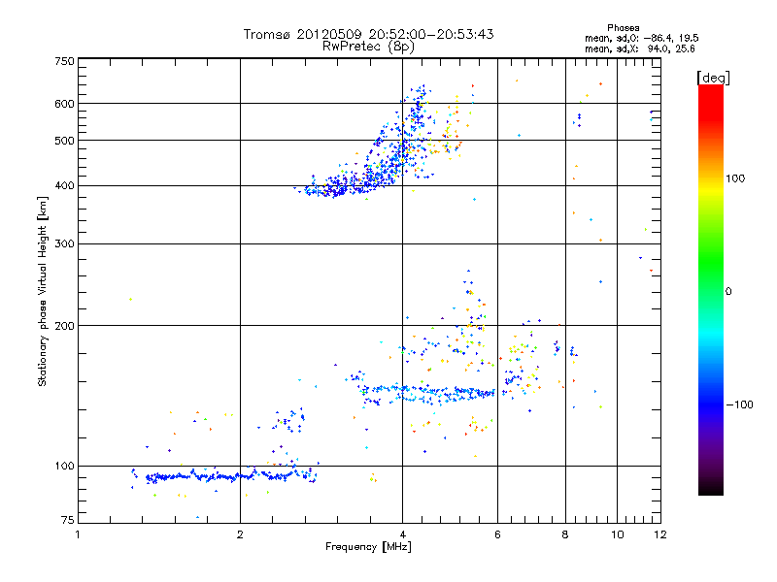Click the y-axis label '600'
Image resolution: width=777 pixels, height=582 pixels.
click(x=64, y=104)
